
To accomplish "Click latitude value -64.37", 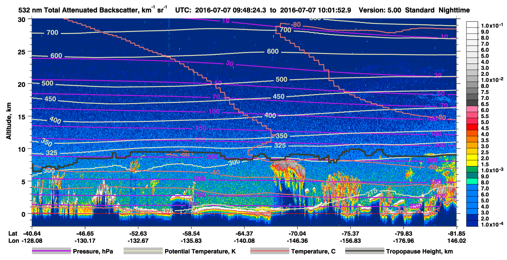I will (x=244, y=233).
